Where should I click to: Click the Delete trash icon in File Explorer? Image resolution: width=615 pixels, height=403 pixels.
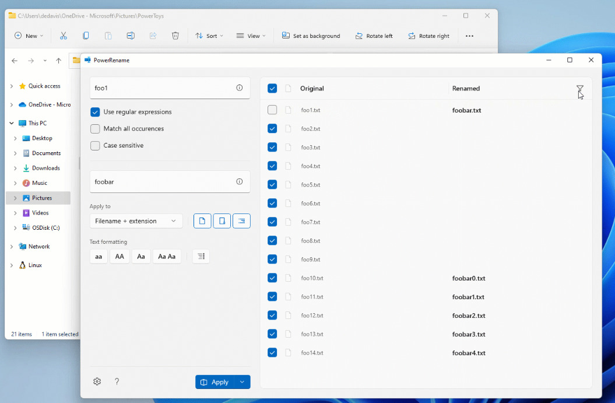[x=175, y=36]
